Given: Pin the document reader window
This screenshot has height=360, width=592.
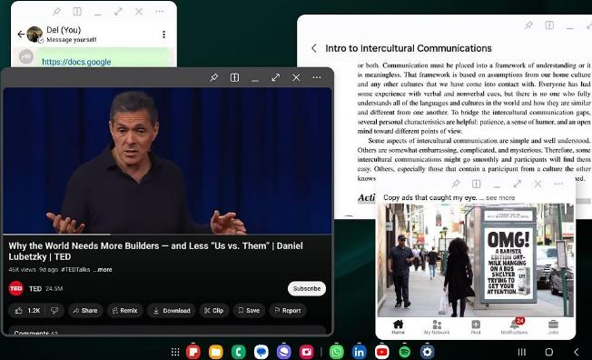Looking at the screenshot, I should click(x=528, y=25).
